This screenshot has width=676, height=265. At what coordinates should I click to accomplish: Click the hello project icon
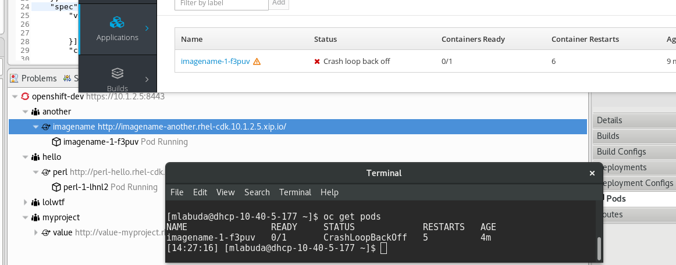[x=36, y=157]
